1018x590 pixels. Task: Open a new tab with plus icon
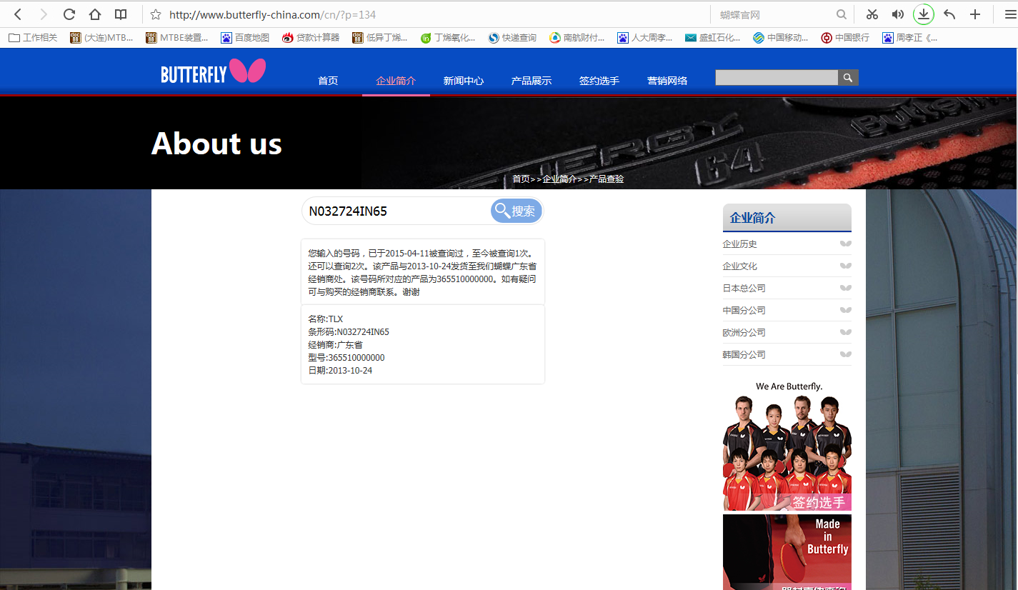pyautogui.click(x=975, y=14)
